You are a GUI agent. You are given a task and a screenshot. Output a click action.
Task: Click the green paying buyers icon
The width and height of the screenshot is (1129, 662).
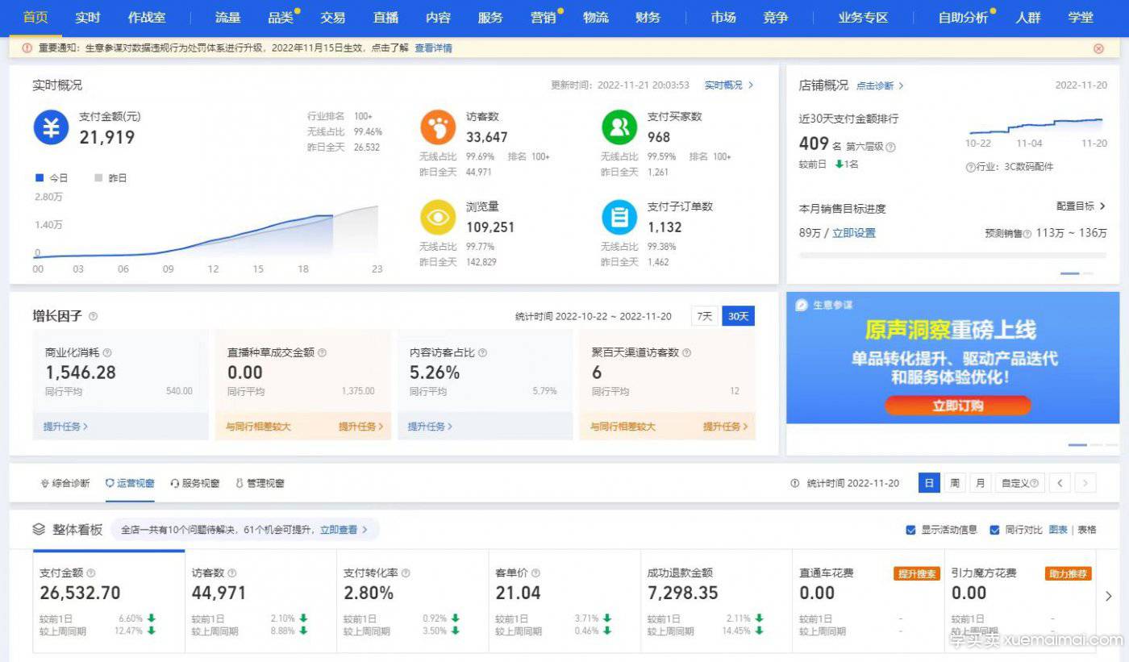click(619, 127)
